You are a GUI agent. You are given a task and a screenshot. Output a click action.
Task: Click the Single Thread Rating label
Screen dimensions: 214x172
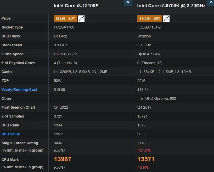(x=20, y=143)
